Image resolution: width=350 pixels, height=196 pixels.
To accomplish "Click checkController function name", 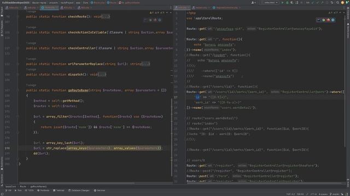I will click(81, 48).
